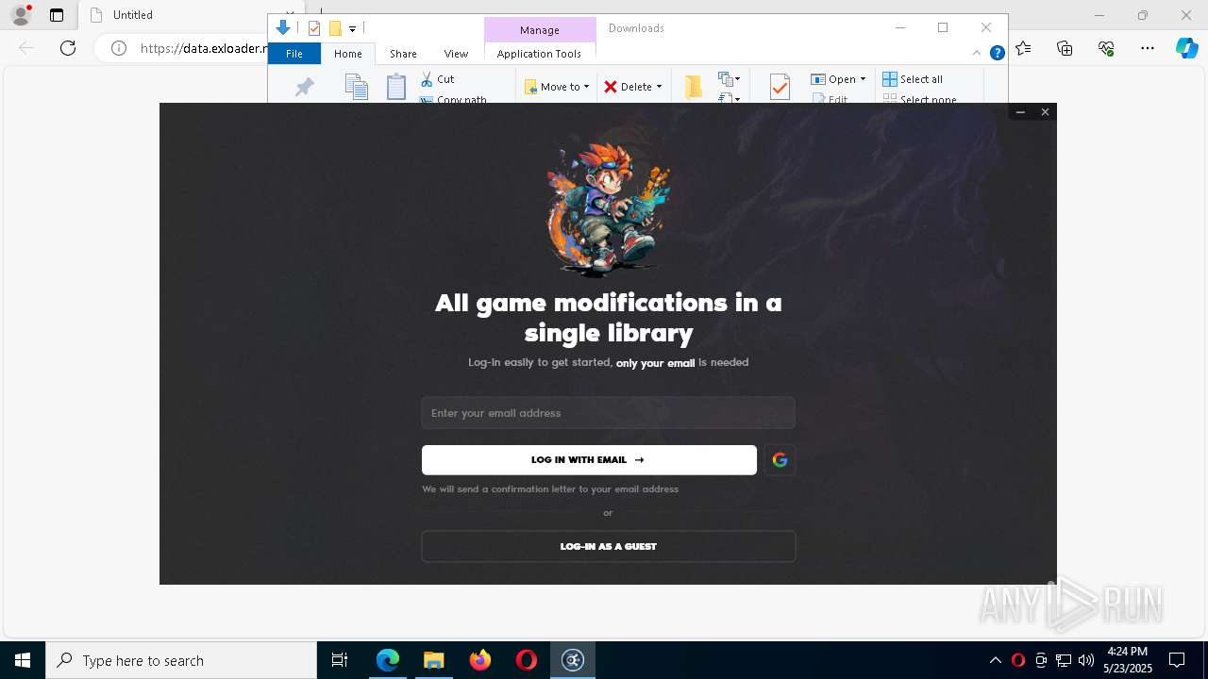Minimize the game library login window
This screenshot has width=1208, height=679.
click(x=1020, y=112)
